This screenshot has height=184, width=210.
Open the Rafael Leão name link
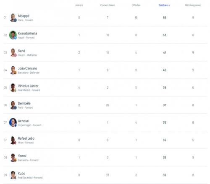[26, 138]
